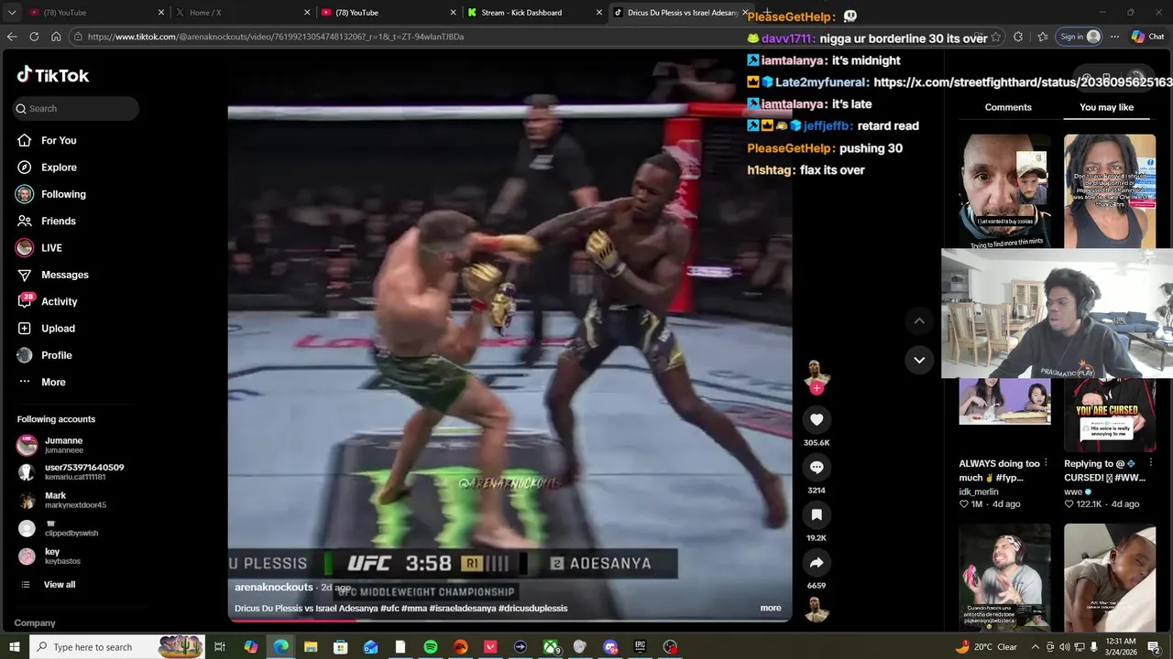Click the wwe username
This screenshot has width=1173, height=659.
tap(1073, 492)
